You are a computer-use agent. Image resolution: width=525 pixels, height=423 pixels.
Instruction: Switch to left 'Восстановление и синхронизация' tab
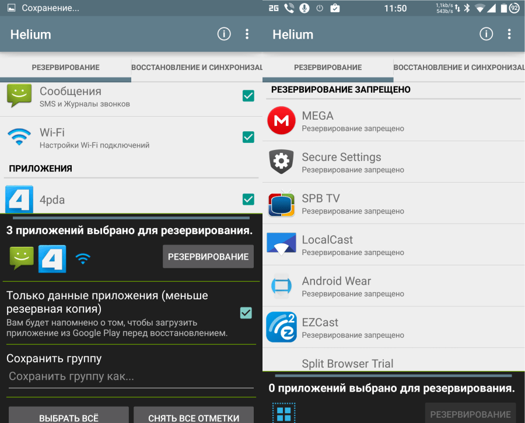[197, 67]
